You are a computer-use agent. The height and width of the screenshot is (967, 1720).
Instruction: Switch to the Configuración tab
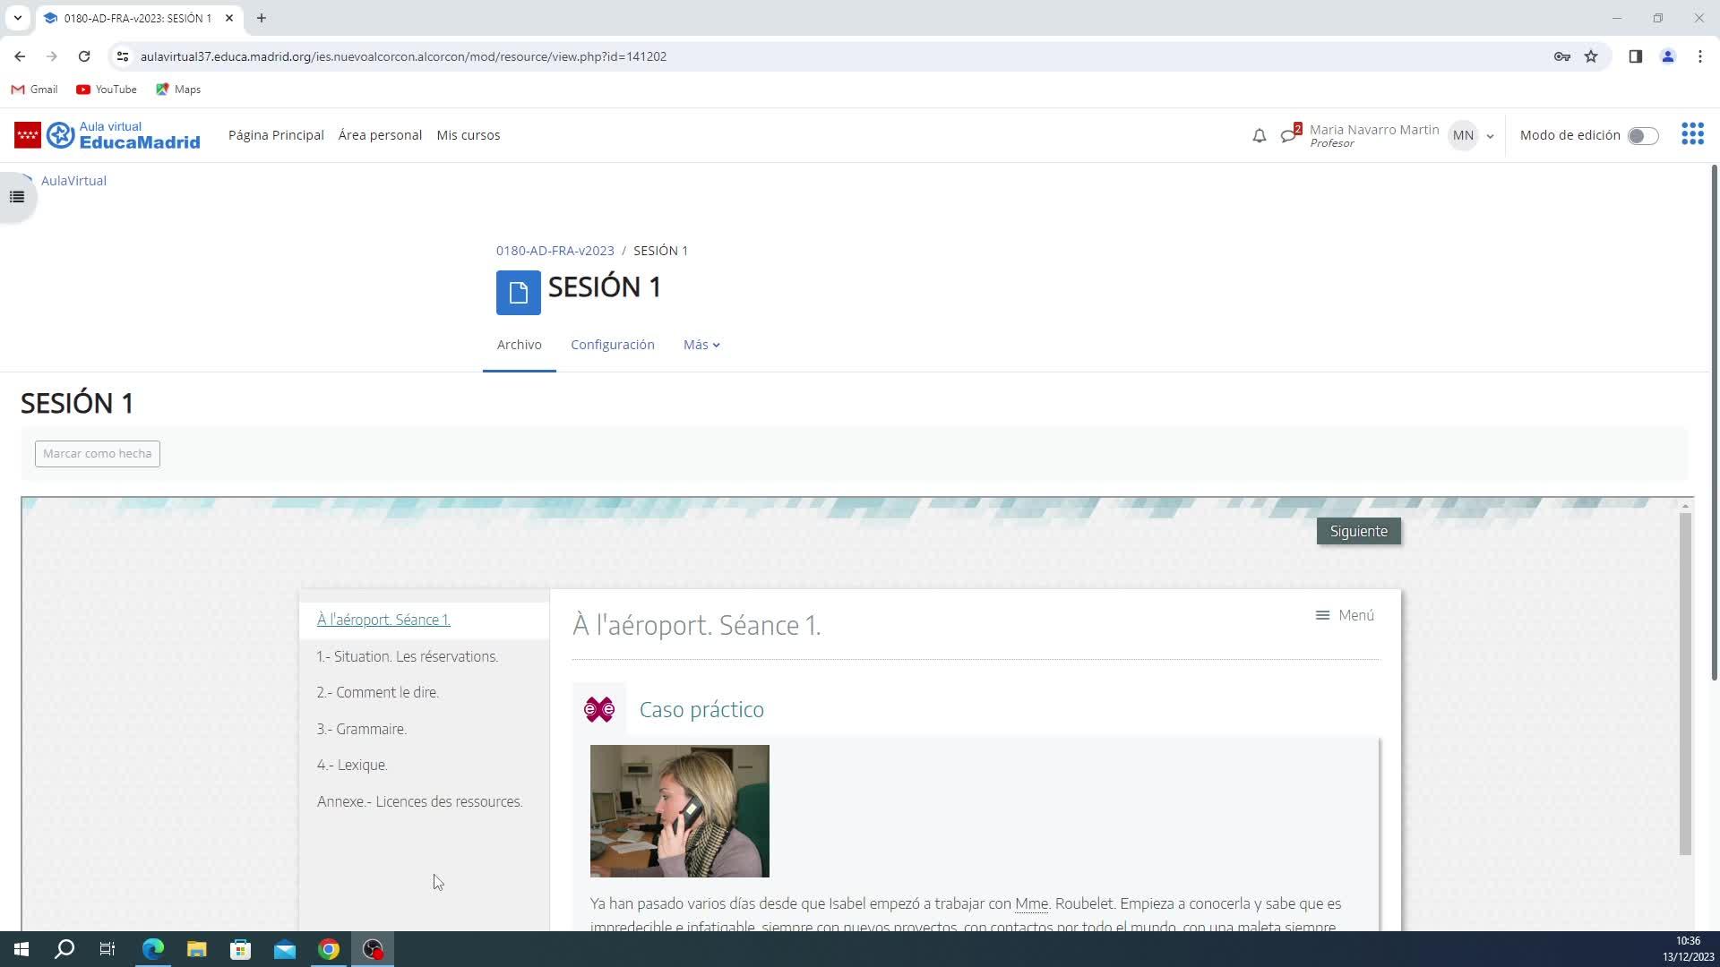[612, 345]
